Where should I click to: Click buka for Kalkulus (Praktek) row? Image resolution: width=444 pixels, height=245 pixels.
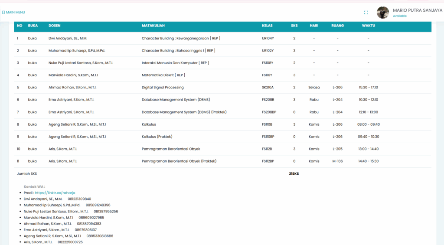click(33, 137)
